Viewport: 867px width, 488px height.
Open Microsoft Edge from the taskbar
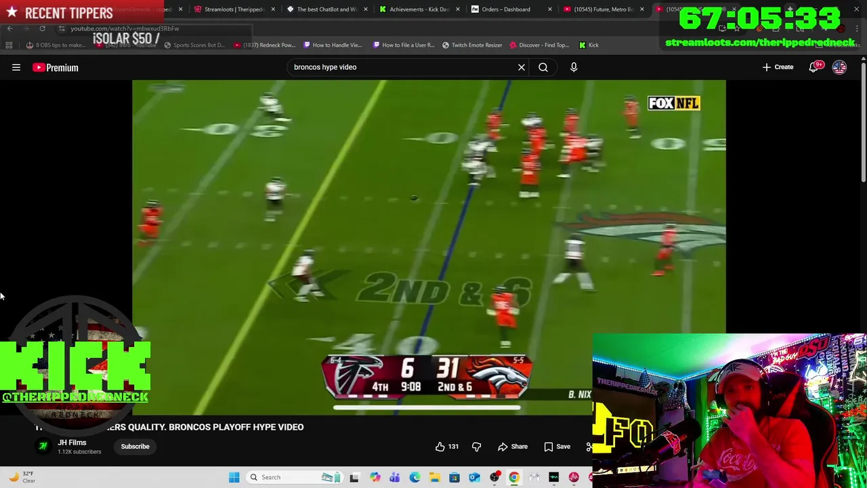pyautogui.click(x=415, y=477)
